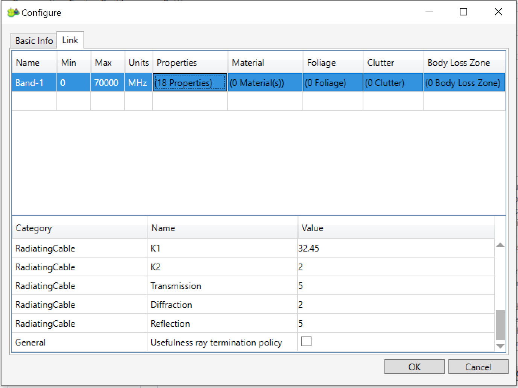Click scroll up arrow in properties list
The width and height of the screenshot is (518, 388).
point(500,245)
